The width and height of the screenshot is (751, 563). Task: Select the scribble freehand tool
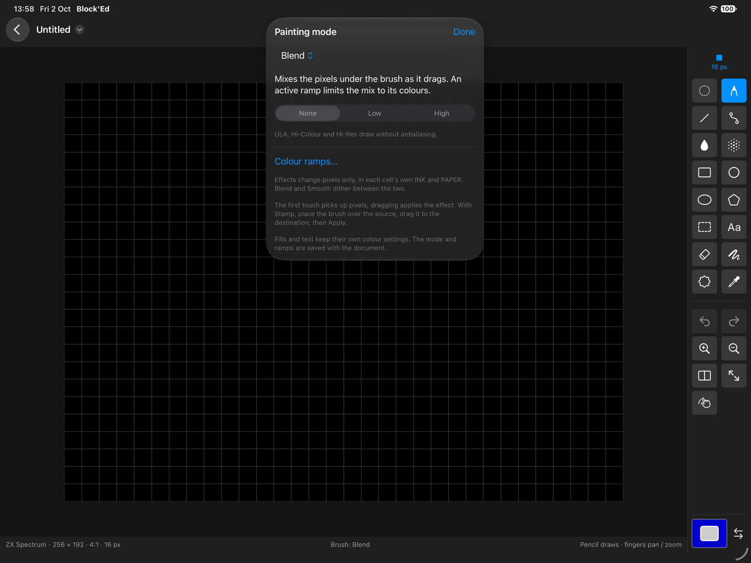[734, 254]
